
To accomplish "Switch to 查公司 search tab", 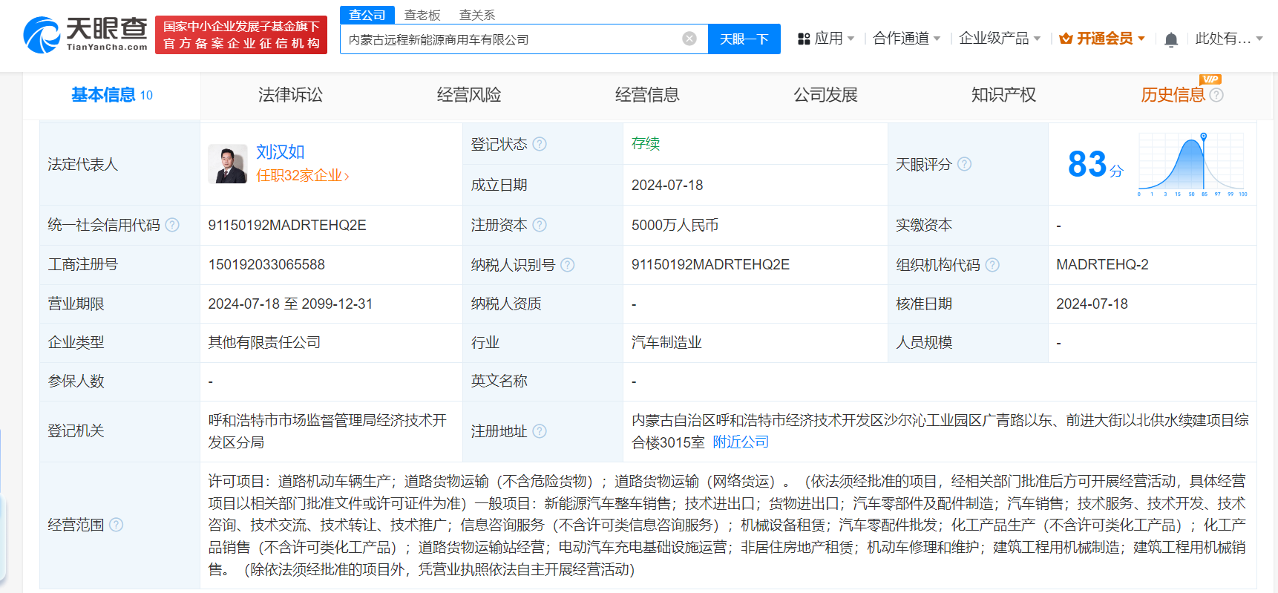I will (367, 15).
